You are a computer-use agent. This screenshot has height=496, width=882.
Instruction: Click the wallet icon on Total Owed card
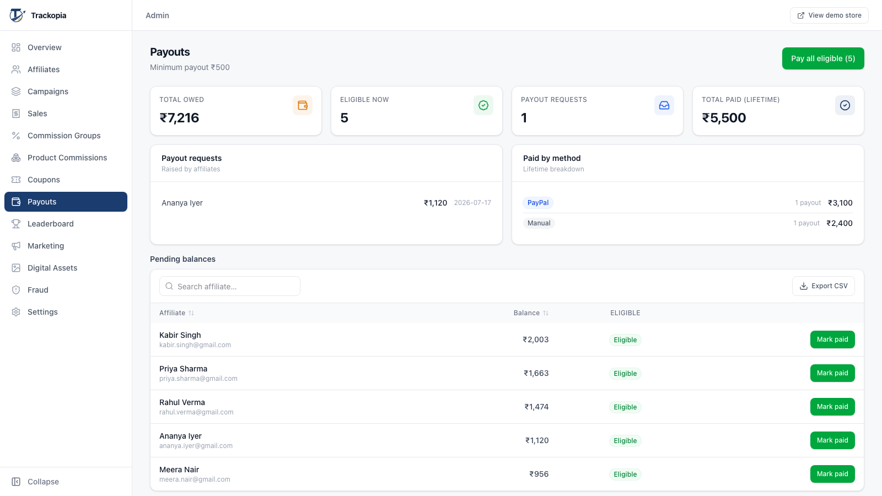pyautogui.click(x=303, y=105)
